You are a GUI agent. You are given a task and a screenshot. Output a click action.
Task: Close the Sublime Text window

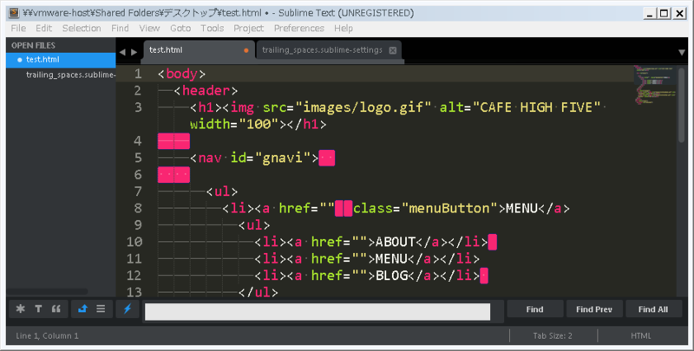click(x=679, y=13)
